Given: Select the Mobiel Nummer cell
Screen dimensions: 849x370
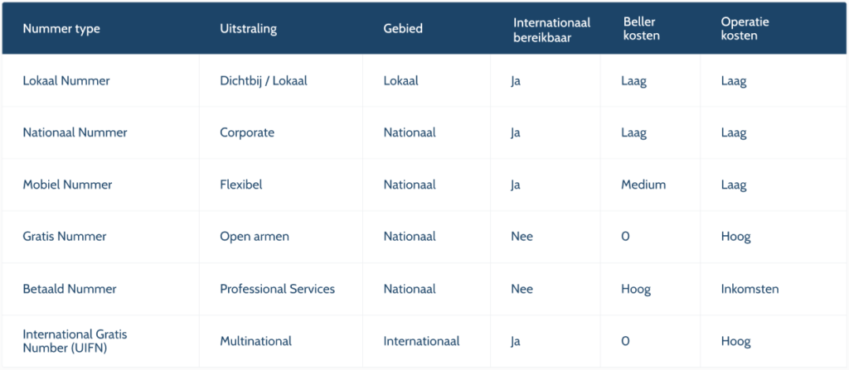Looking at the screenshot, I should coord(67,185).
